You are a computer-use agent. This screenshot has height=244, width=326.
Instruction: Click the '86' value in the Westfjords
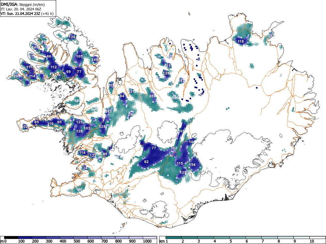pyautogui.click(x=49, y=56)
